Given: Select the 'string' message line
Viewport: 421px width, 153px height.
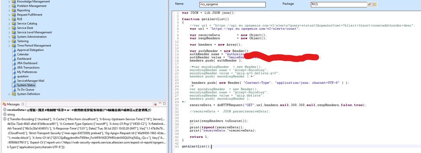Looking at the screenshot, I should 11,114.
